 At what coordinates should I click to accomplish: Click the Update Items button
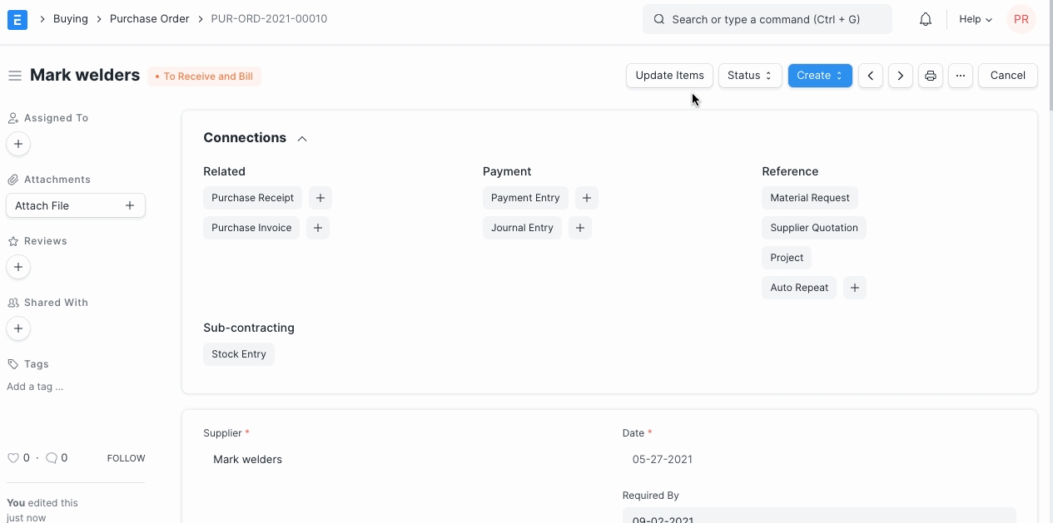coord(669,76)
